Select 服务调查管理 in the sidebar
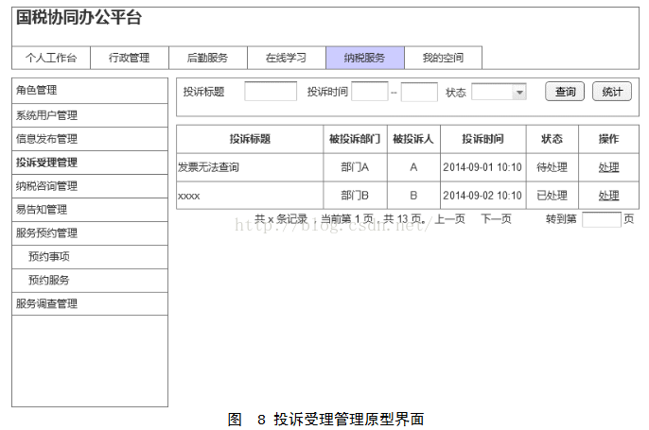 (x=90, y=304)
